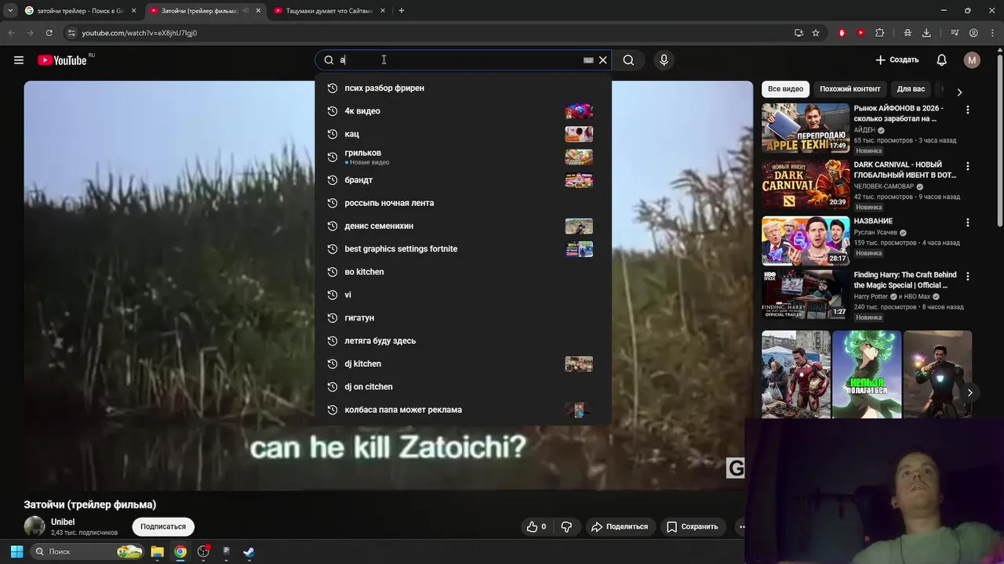Select suggestion брандт

(x=463, y=180)
